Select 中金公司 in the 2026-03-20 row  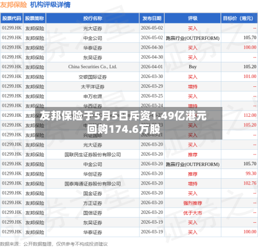pyautogui.click(x=93, y=164)
